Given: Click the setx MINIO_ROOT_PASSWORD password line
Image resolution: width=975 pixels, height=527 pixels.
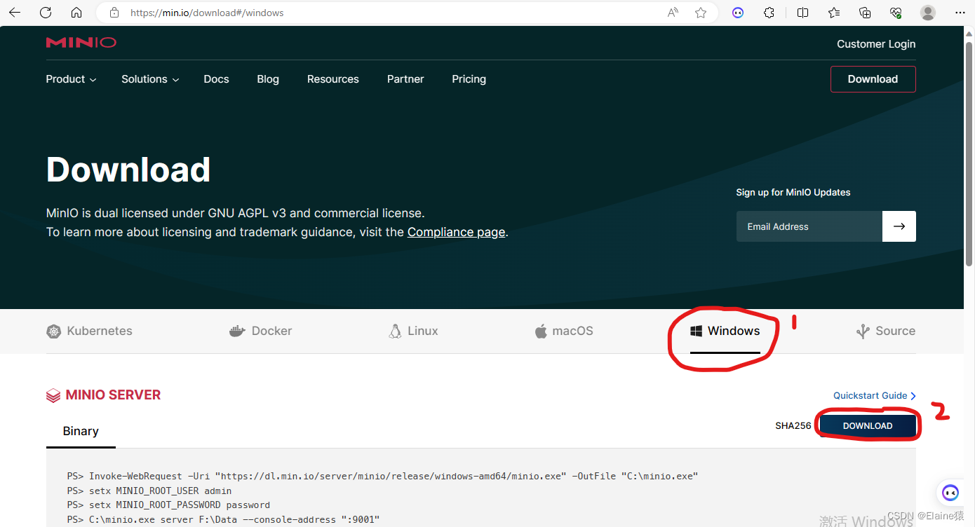Looking at the screenshot, I should coord(168,505).
